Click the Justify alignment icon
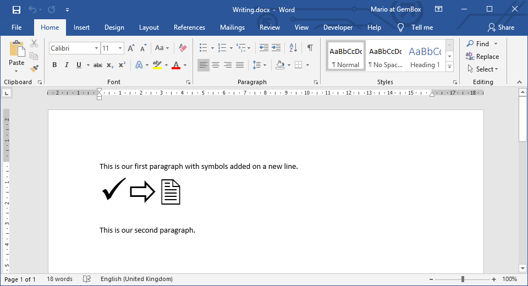 pos(240,65)
